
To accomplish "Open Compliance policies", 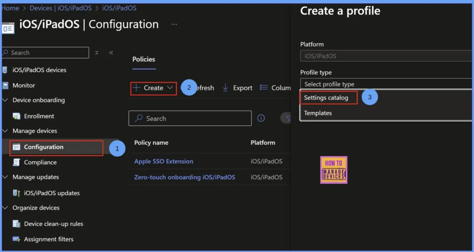I will [40, 163].
